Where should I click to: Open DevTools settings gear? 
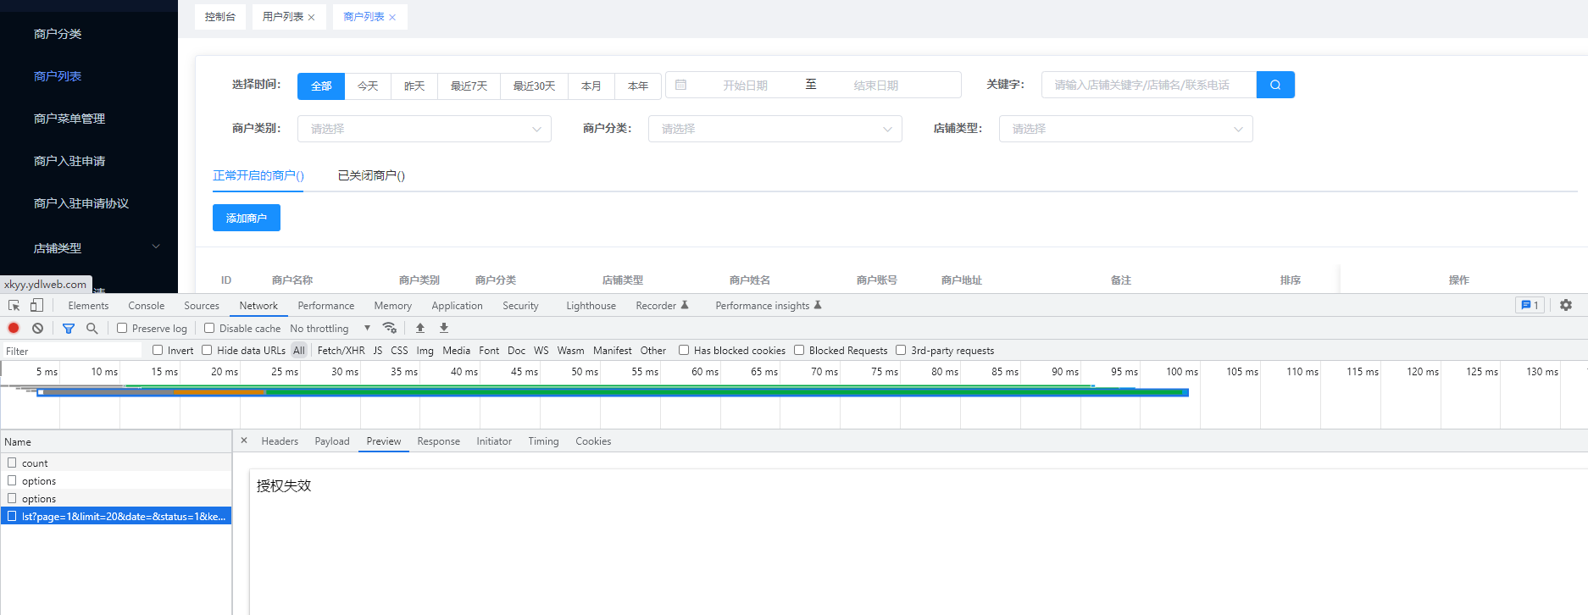tap(1566, 305)
